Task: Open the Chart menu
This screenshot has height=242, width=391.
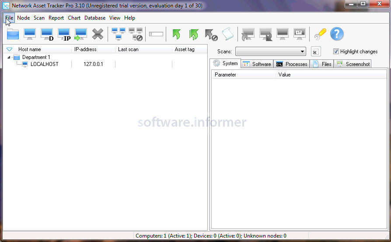Action: tap(74, 18)
